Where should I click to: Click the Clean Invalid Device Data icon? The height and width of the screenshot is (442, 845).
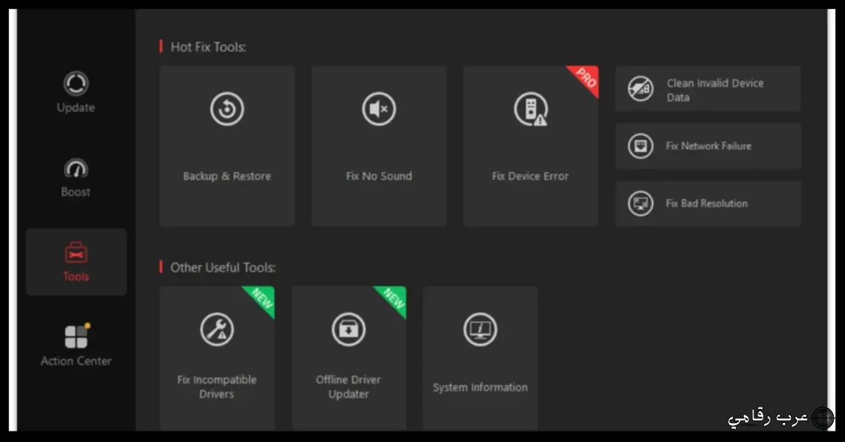pyautogui.click(x=641, y=89)
